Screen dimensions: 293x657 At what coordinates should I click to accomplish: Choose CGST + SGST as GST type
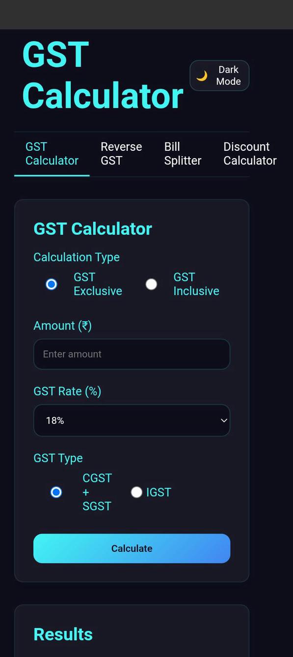click(x=56, y=492)
